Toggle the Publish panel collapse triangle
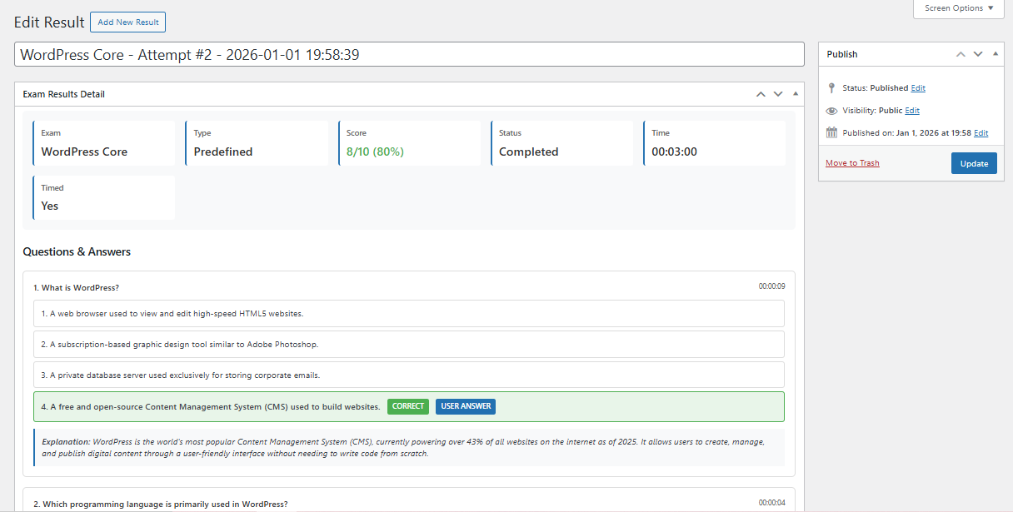Viewport: 1013px width, 512px height. tap(996, 54)
